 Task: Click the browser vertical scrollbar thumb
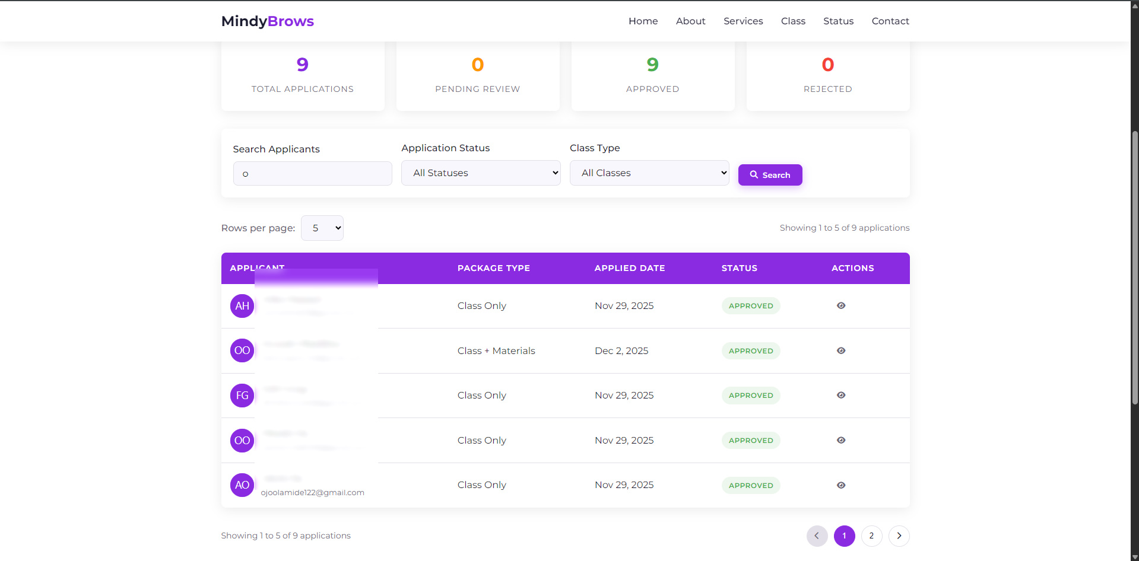1135,267
